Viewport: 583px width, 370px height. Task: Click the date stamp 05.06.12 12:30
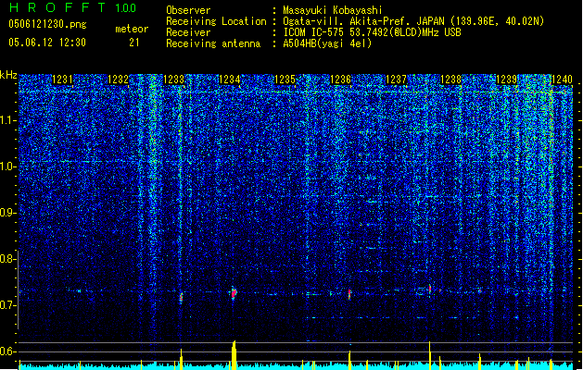coord(47,43)
